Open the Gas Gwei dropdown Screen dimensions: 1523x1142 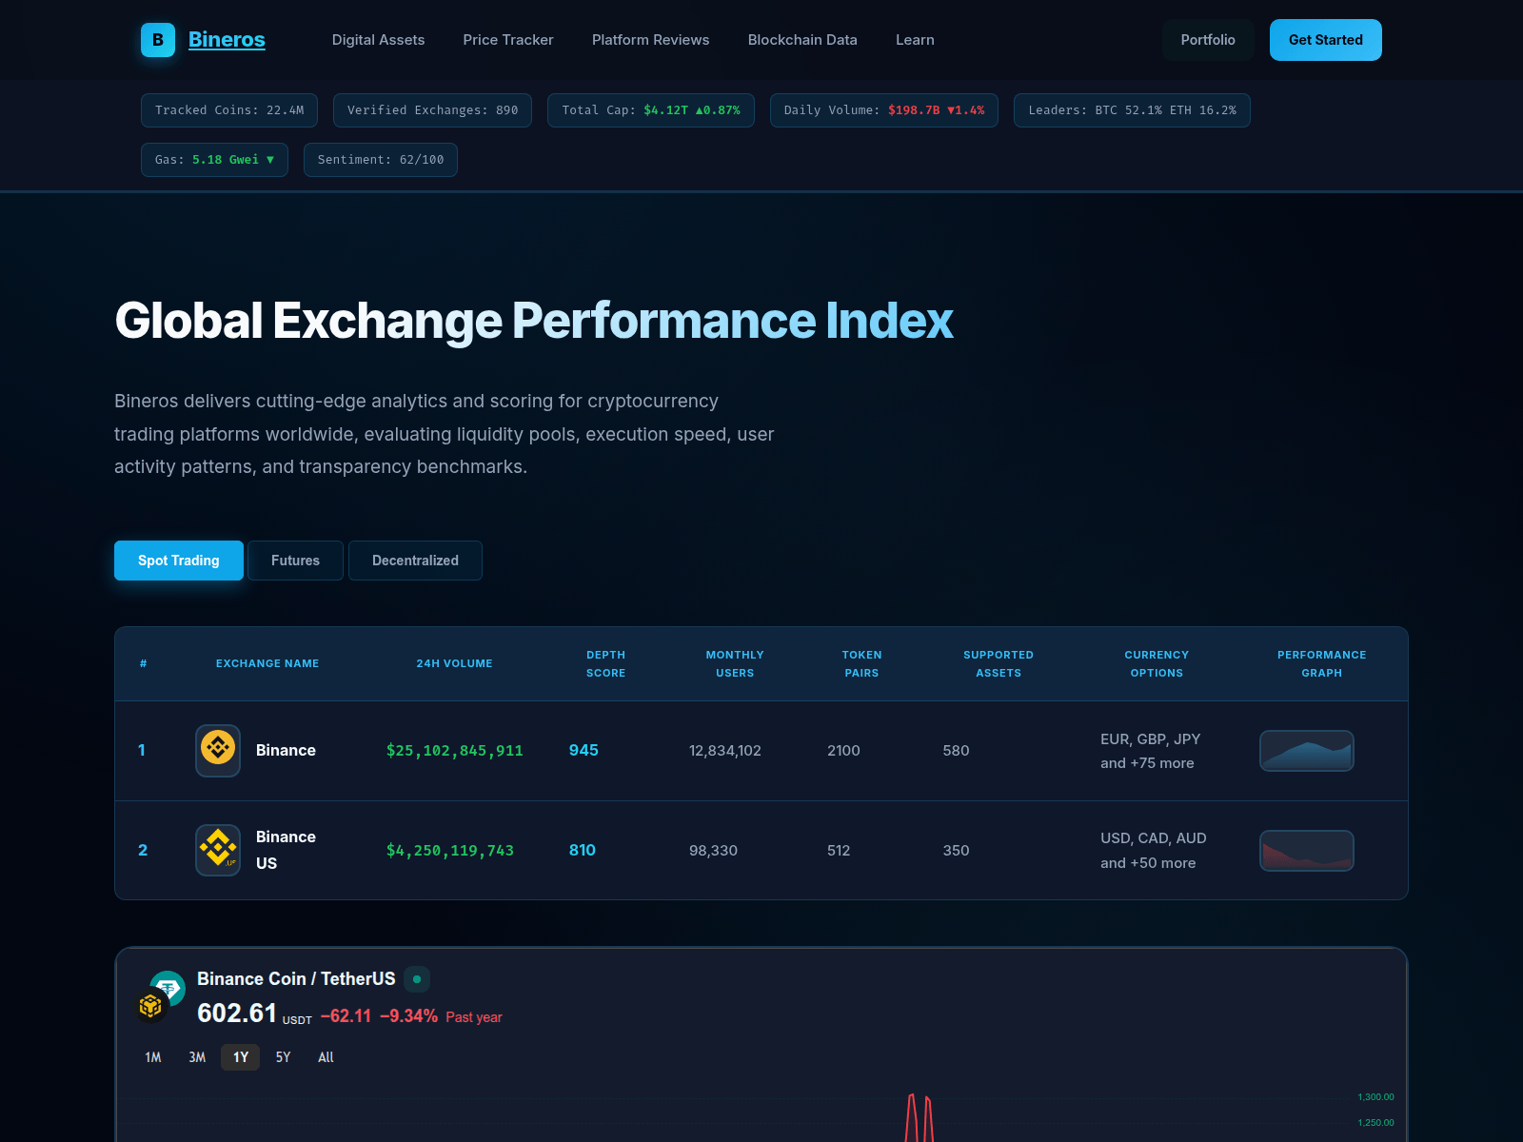[x=213, y=159]
